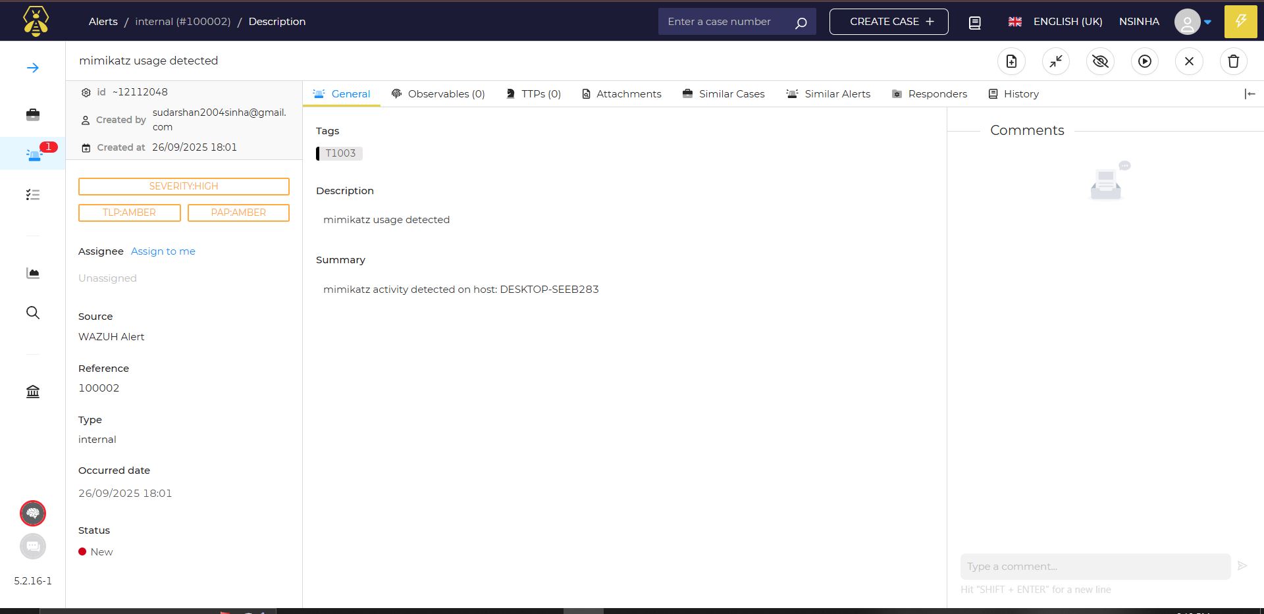This screenshot has width=1264, height=614.
Task: Click the Assign to me link
Action: point(163,251)
